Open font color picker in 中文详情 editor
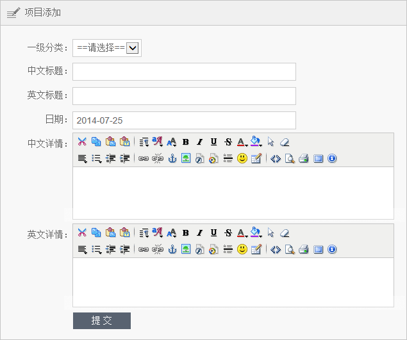Viewport: 407px width, 340px height. tap(242, 142)
